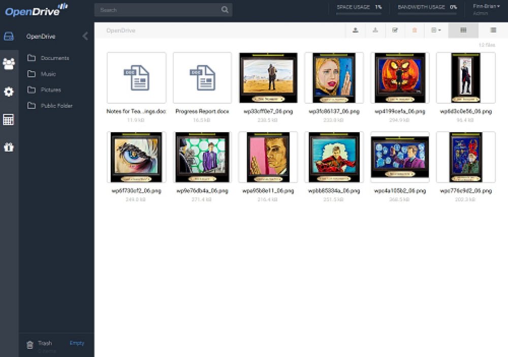
Task: Click the file name "wp3fc86137_06.png"
Action: (x=334, y=111)
